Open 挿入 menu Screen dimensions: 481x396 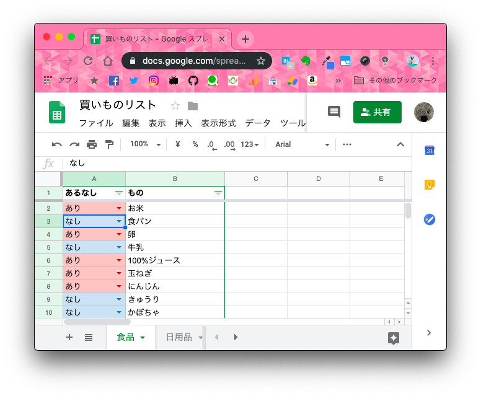pos(183,123)
